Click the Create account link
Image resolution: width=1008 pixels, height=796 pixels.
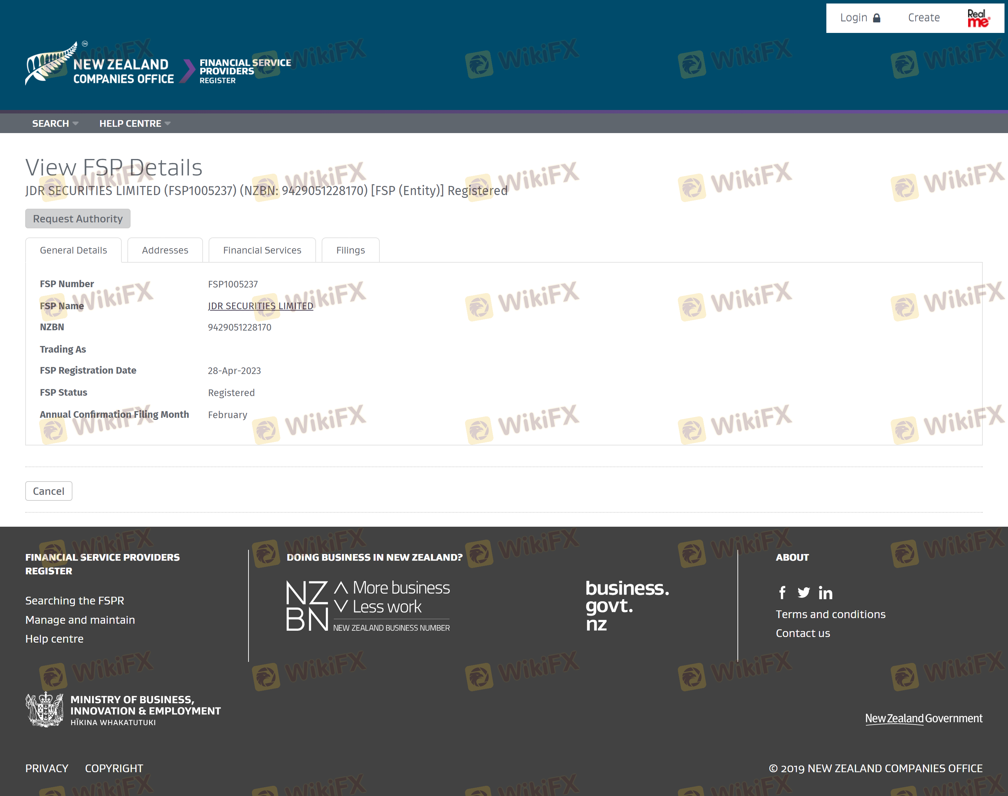click(x=924, y=18)
